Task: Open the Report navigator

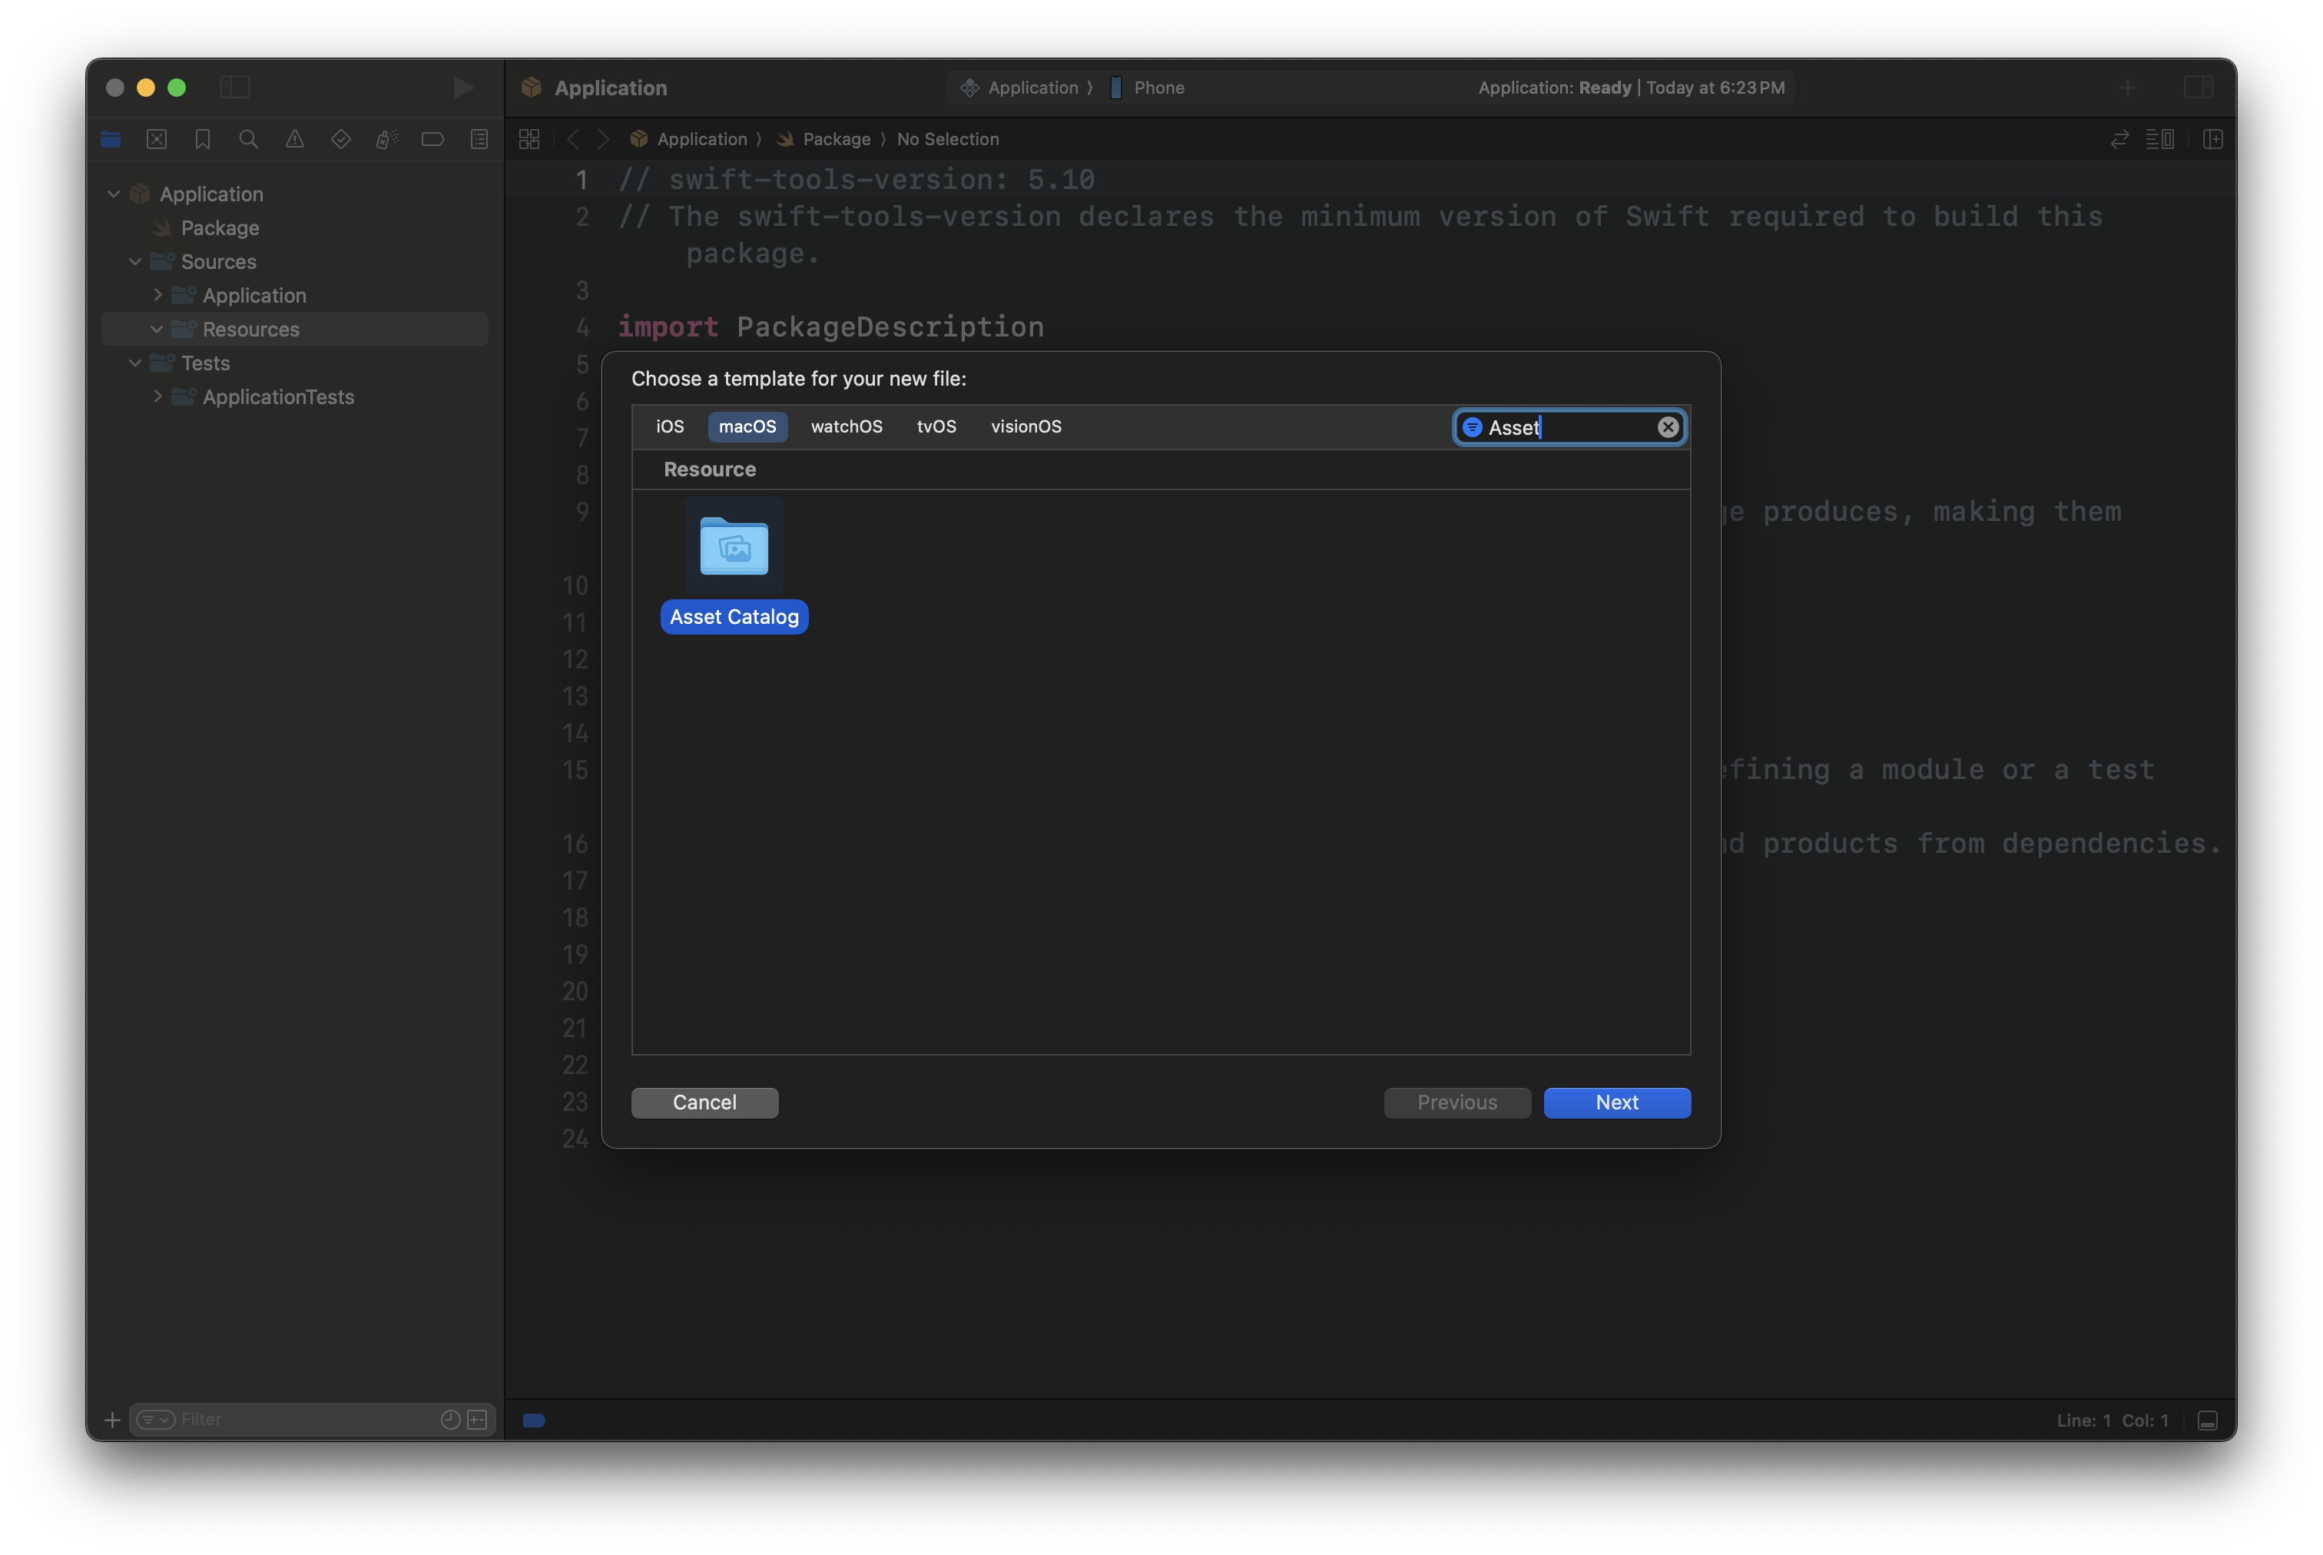Action: click(480, 140)
